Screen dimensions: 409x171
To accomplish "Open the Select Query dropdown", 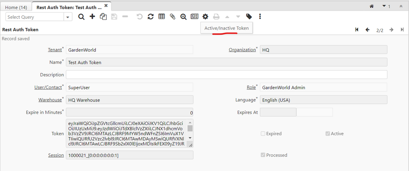I will [68, 17].
